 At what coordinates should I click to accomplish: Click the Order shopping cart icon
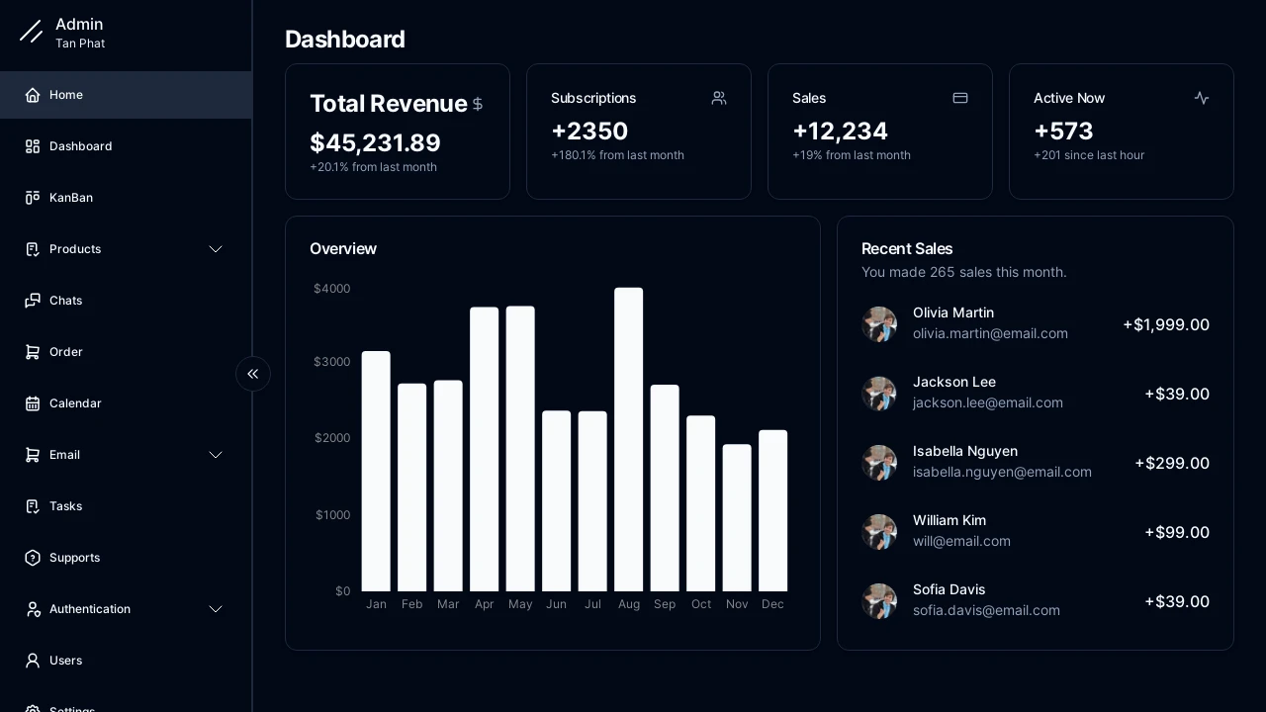[33, 352]
